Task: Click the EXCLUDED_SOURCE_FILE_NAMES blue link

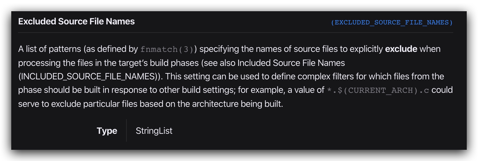Action: point(392,22)
